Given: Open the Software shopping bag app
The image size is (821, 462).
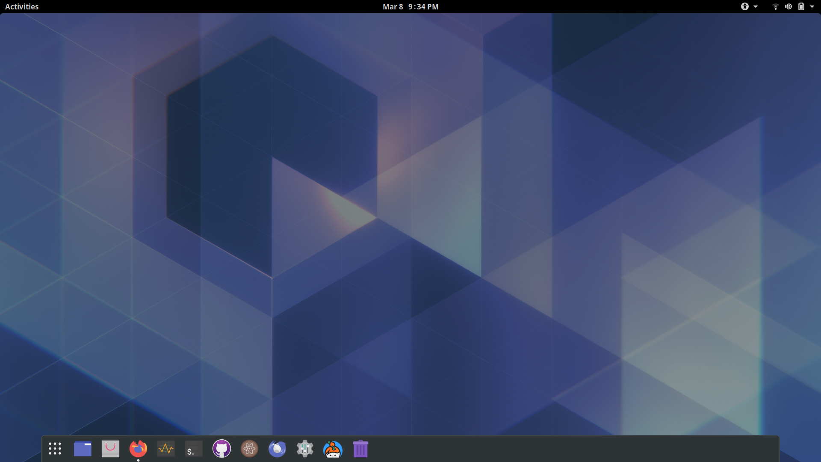Looking at the screenshot, I should click(x=110, y=449).
